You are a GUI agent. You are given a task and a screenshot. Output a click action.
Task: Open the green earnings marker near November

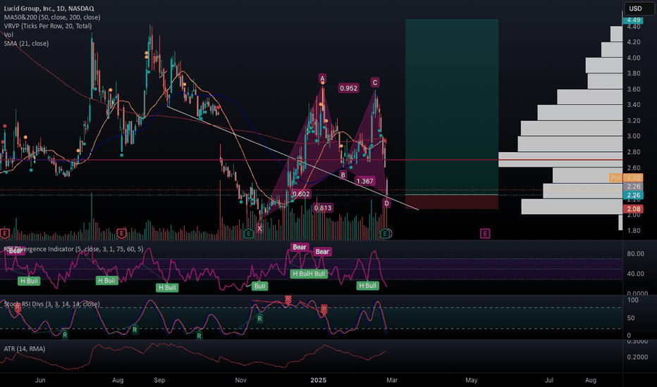click(x=248, y=234)
